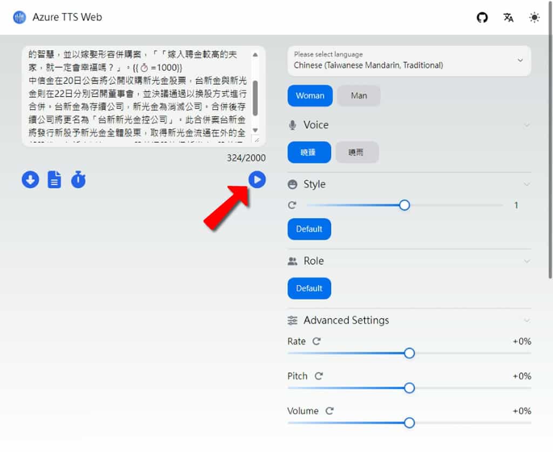Click the Pitch slider handle

(409, 388)
